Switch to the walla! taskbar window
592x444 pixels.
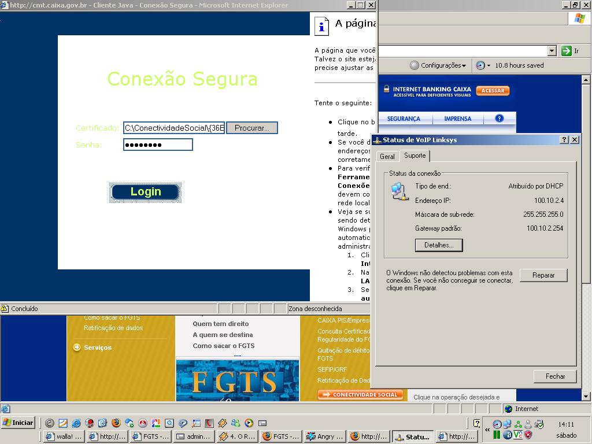coord(64,436)
